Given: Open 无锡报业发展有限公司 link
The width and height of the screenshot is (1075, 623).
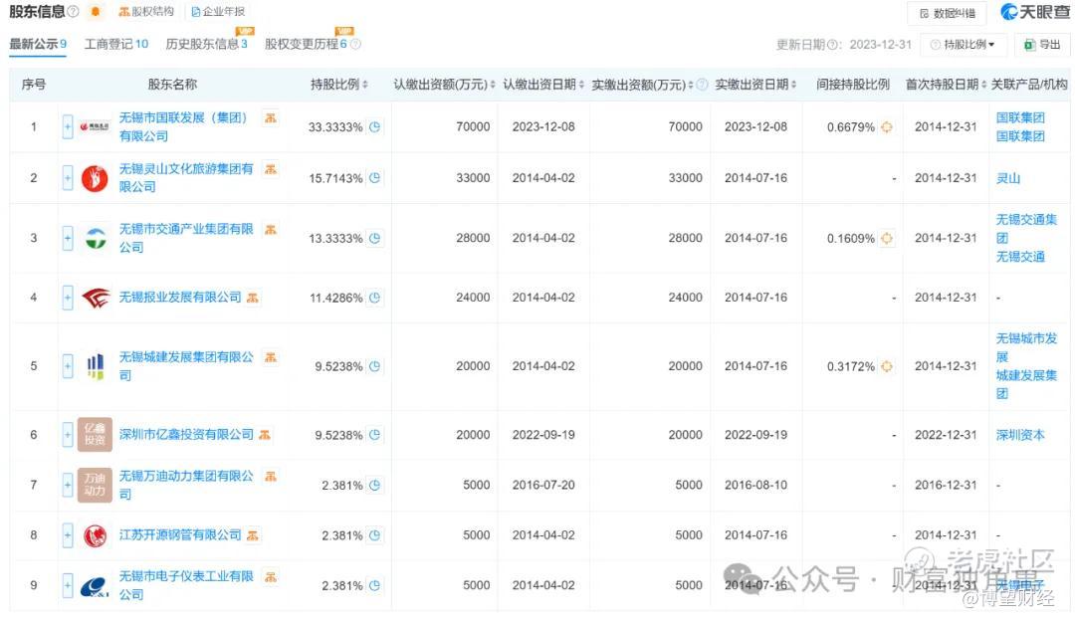Looking at the screenshot, I should (x=180, y=298).
